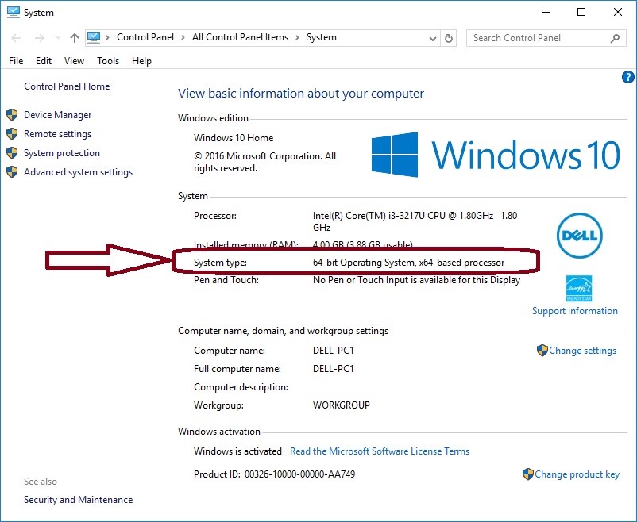
Task: Expand chevron after All Control Panel Items
Action: tap(297, 38)
